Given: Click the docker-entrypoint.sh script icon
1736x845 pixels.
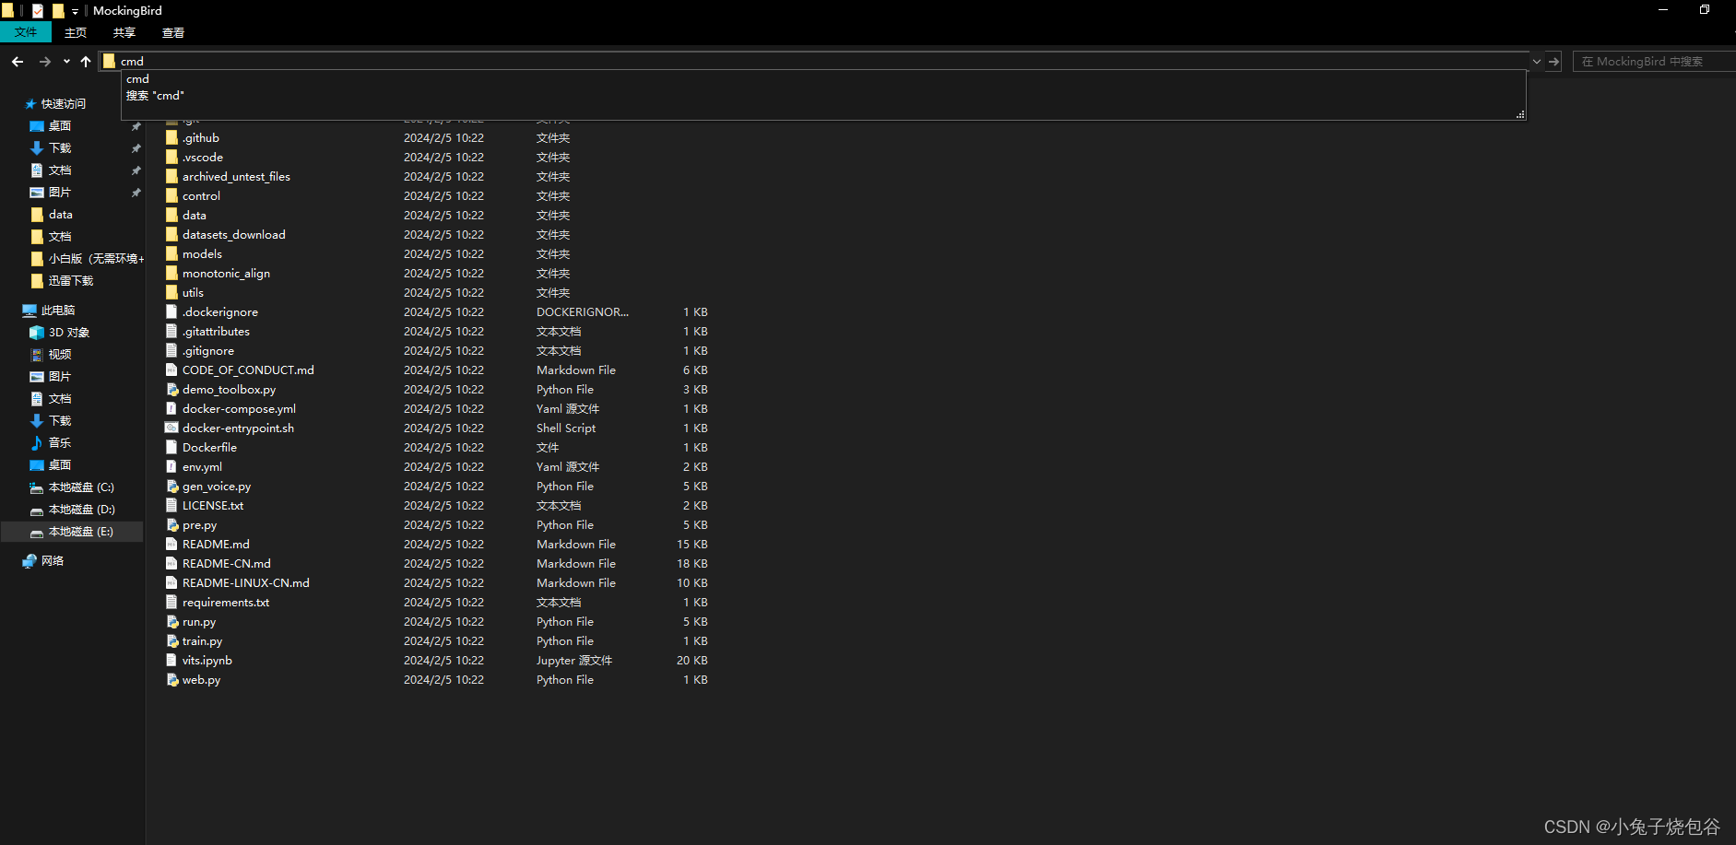Looking at the screenshot, I should tap(171, 428).
